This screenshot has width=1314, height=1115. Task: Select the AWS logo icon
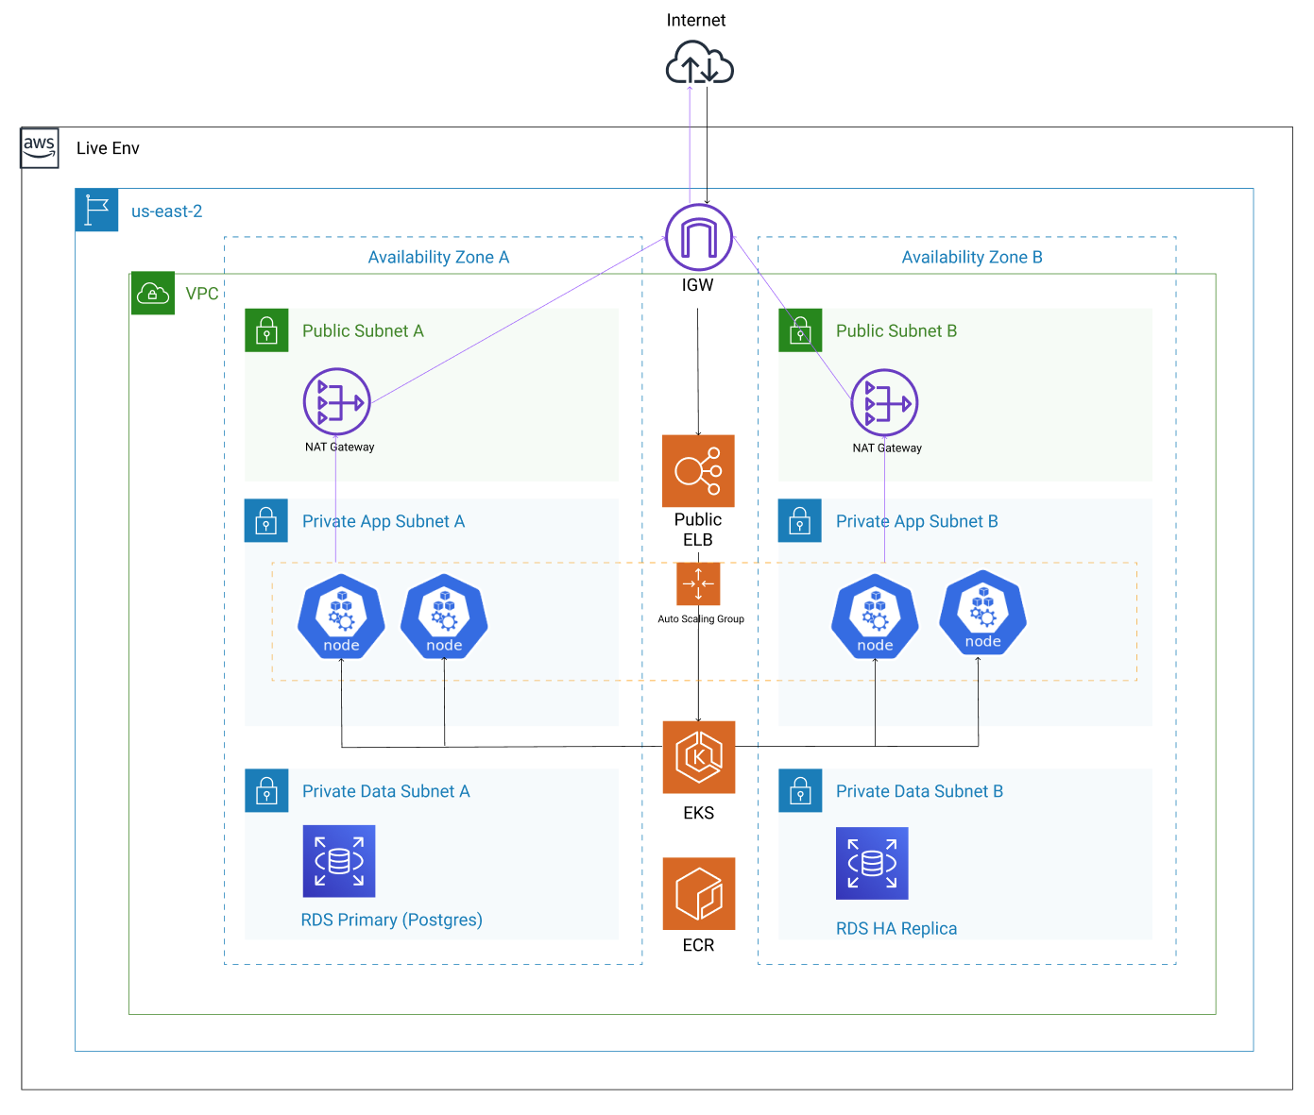click(x=40, y=148)
